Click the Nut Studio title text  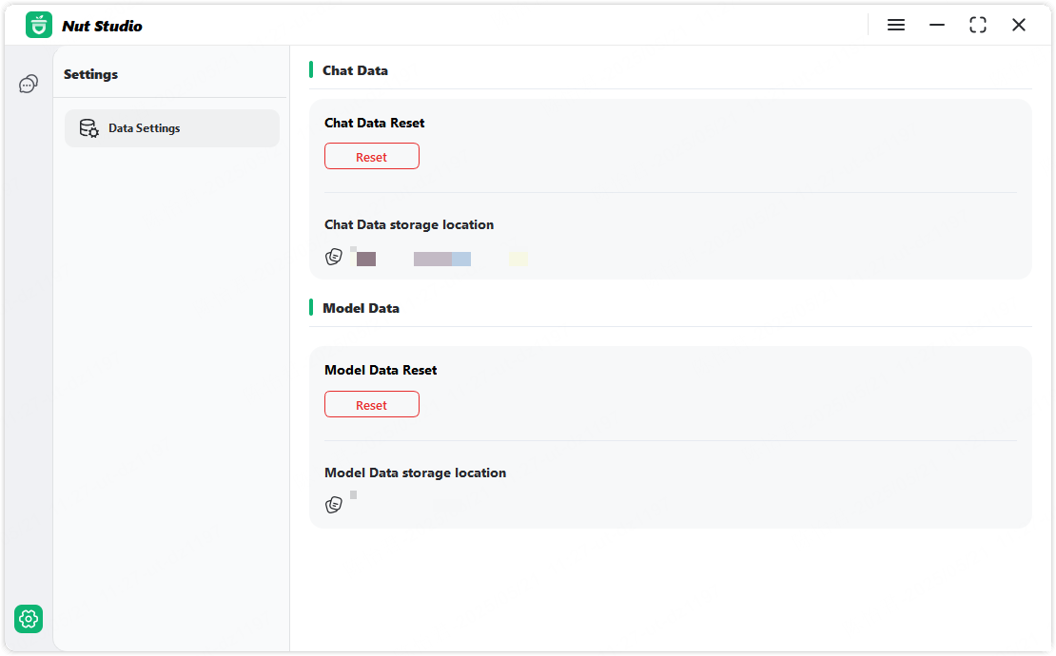(103, 27)
